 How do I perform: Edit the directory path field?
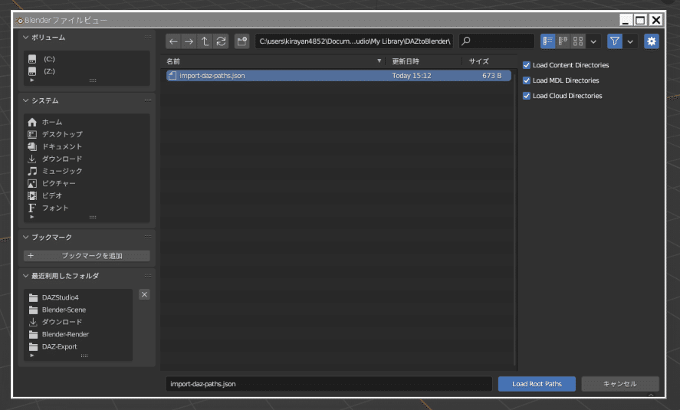tap(354, 41)
